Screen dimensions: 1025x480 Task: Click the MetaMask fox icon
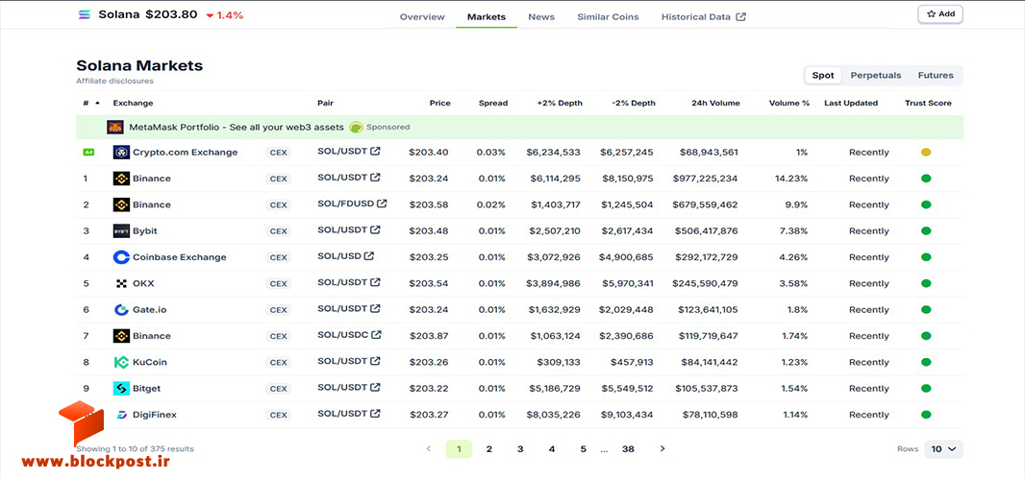coord(115,128)
